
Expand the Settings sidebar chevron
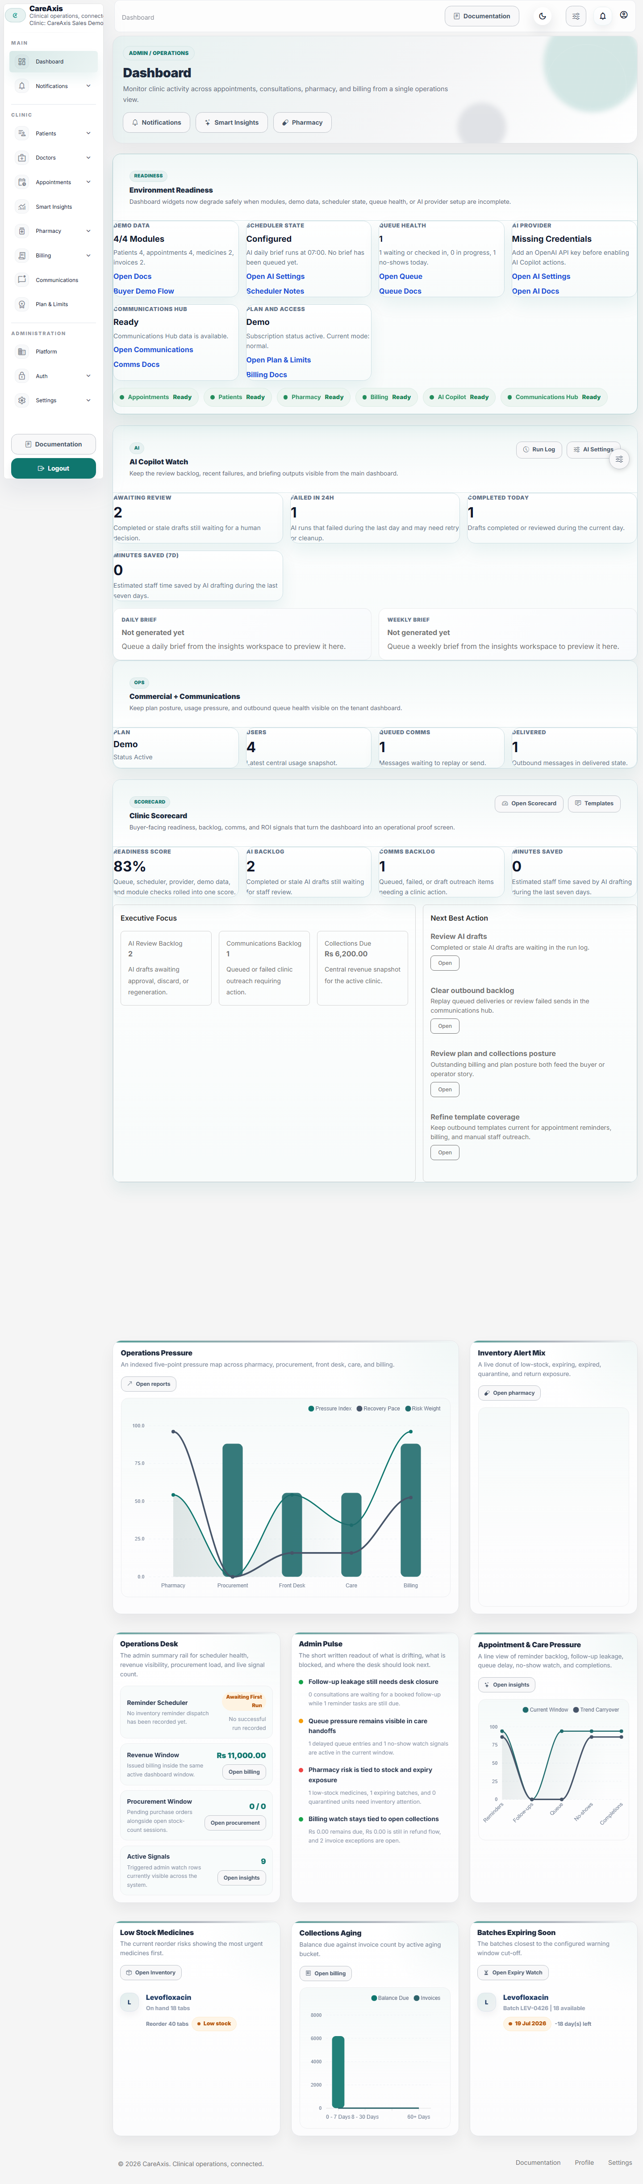click(x=88, y=400)
